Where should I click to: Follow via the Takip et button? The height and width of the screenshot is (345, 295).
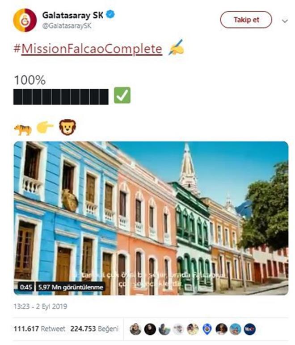coord(246,20)
